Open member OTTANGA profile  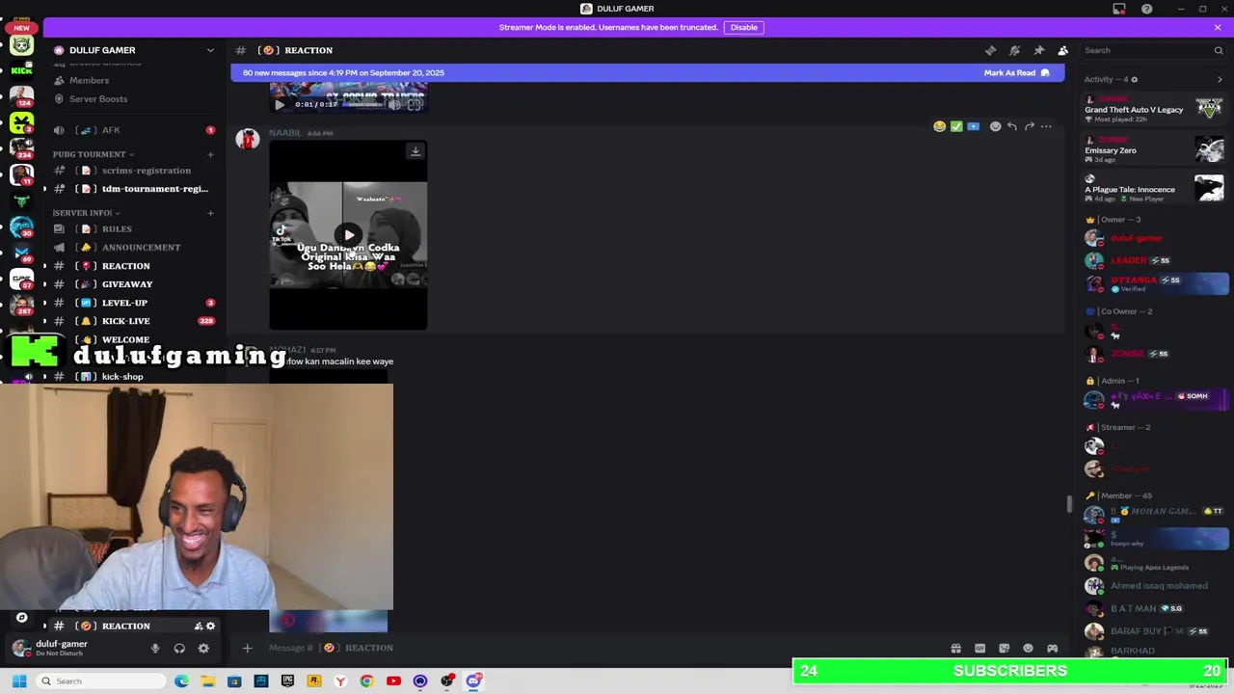pos(1154,283)
